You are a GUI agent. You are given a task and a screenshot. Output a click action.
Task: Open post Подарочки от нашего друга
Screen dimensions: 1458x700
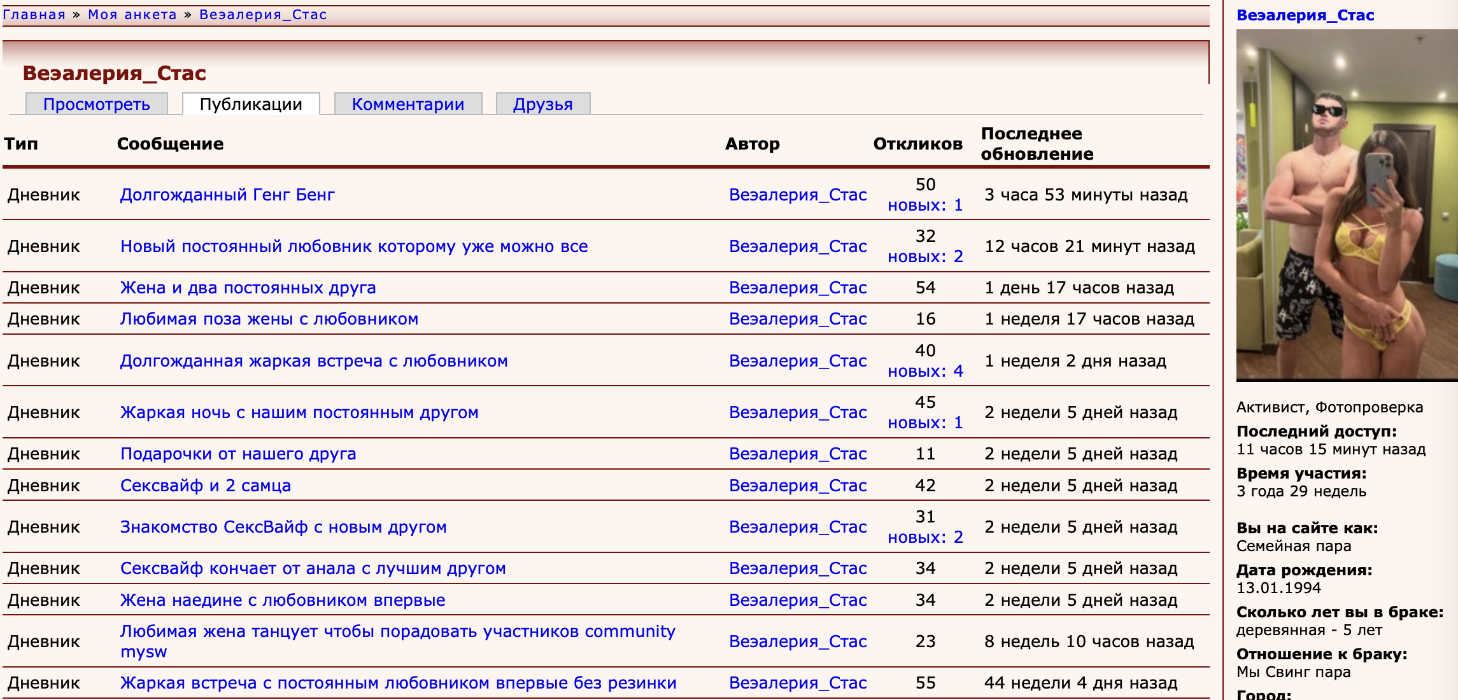point(238,454)
